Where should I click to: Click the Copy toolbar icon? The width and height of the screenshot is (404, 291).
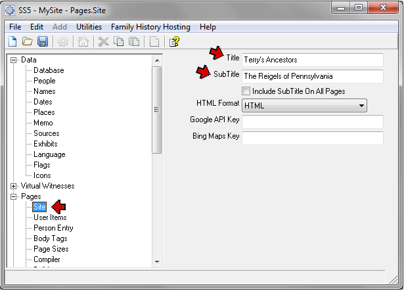(118, 41)
